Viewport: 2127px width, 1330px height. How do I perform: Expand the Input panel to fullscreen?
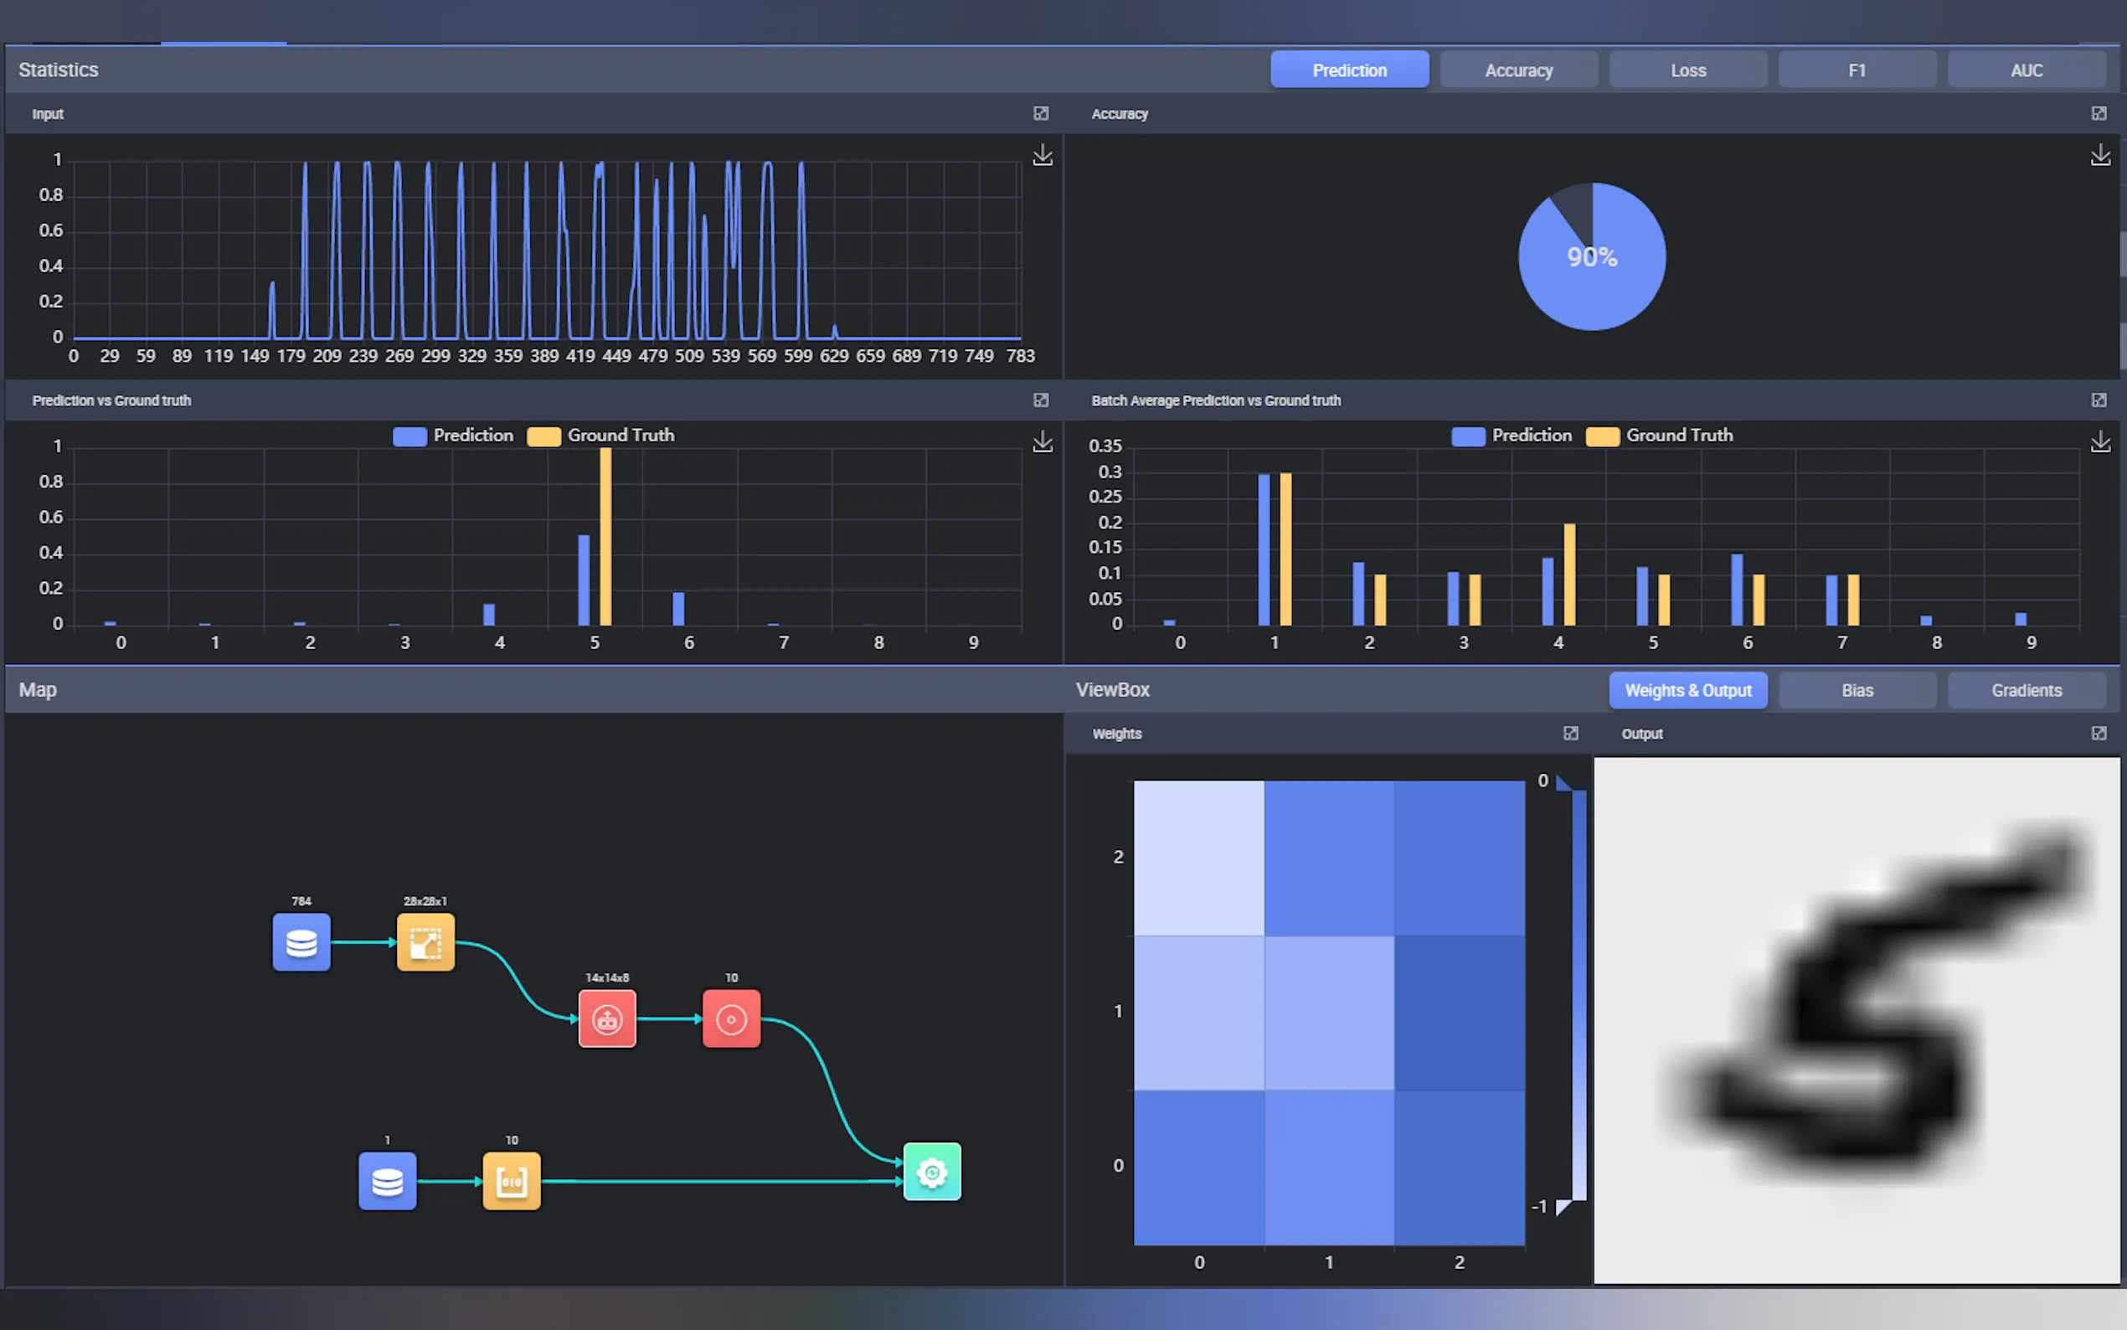(x=1041, y=113)
